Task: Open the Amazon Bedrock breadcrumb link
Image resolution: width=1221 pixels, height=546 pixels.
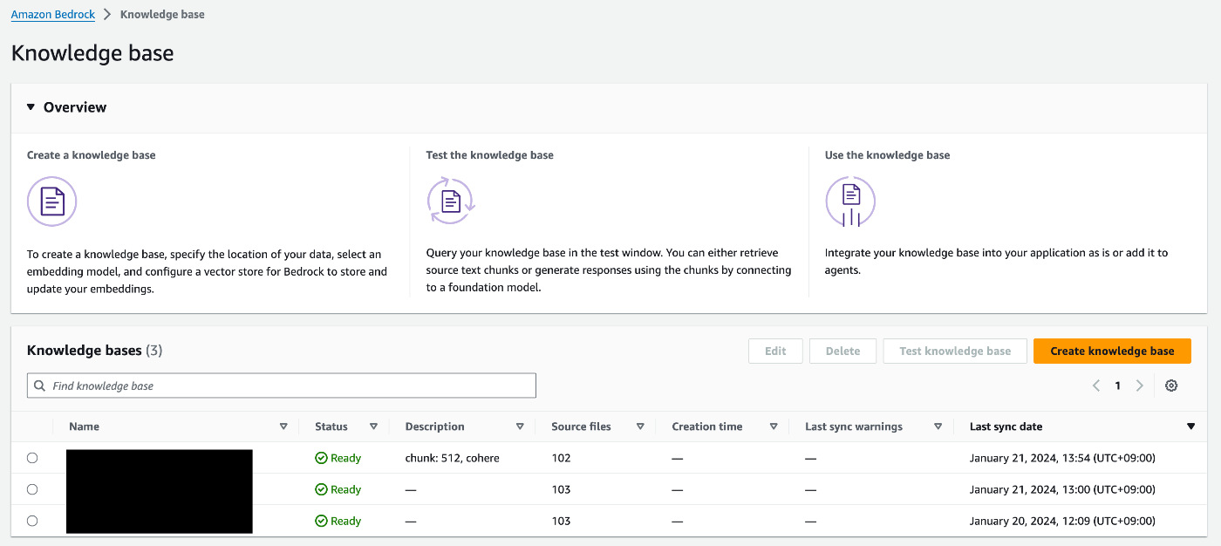Action: [51, 15]
